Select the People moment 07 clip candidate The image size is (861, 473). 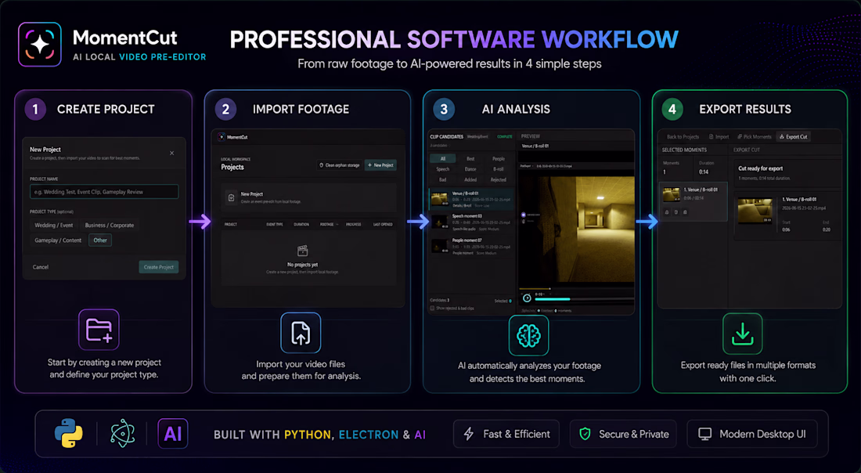click(x=472, y=246)
